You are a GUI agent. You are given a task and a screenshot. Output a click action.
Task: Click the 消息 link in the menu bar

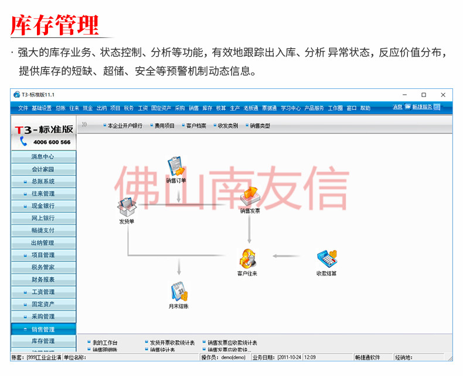[x=397, y=106]
